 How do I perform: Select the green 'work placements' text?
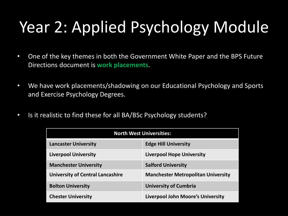123,65
